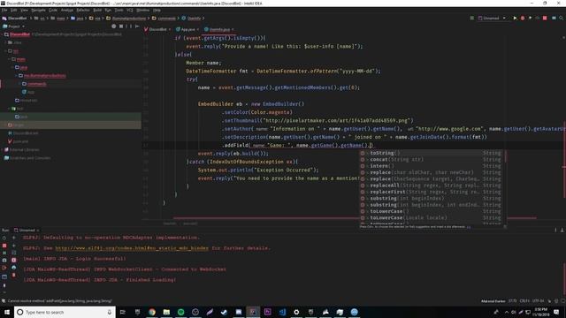Open the Build menu

(x=97, y=10)
